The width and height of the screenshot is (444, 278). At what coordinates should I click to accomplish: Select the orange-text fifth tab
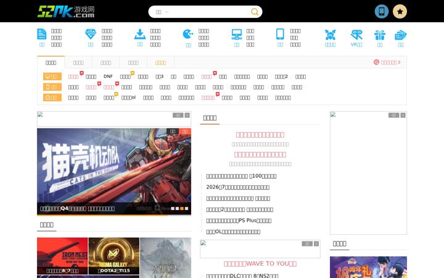160,62
